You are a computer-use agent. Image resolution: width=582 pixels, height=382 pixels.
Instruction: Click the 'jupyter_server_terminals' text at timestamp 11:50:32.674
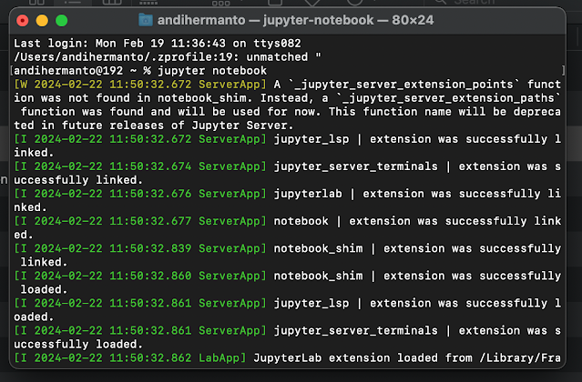356,166
